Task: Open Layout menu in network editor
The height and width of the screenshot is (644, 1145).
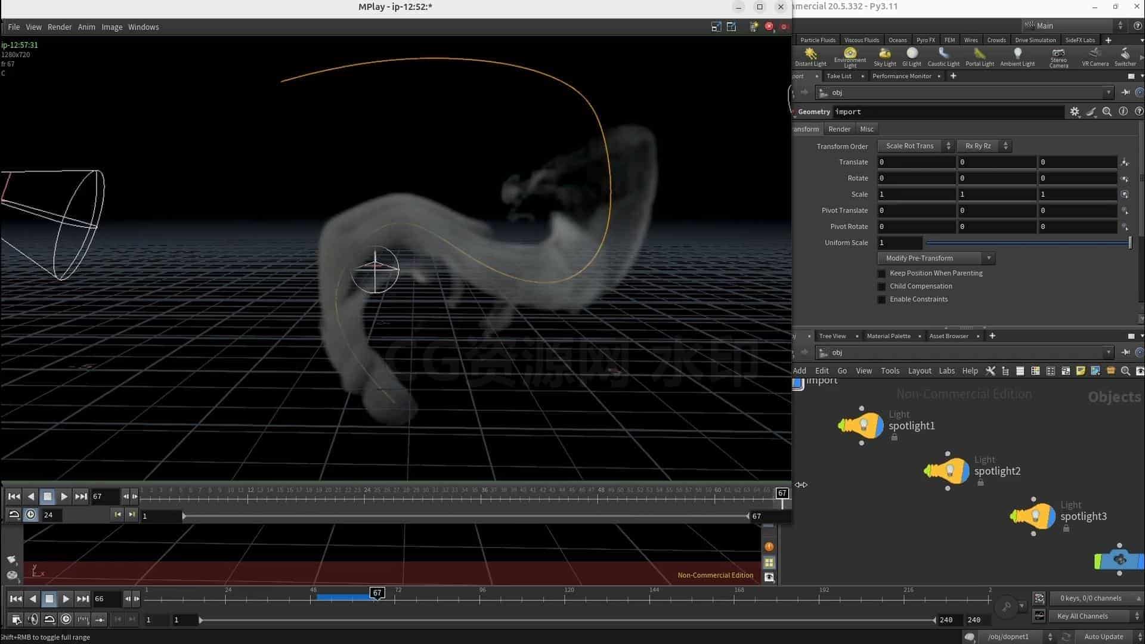Action: coord(919,371)
